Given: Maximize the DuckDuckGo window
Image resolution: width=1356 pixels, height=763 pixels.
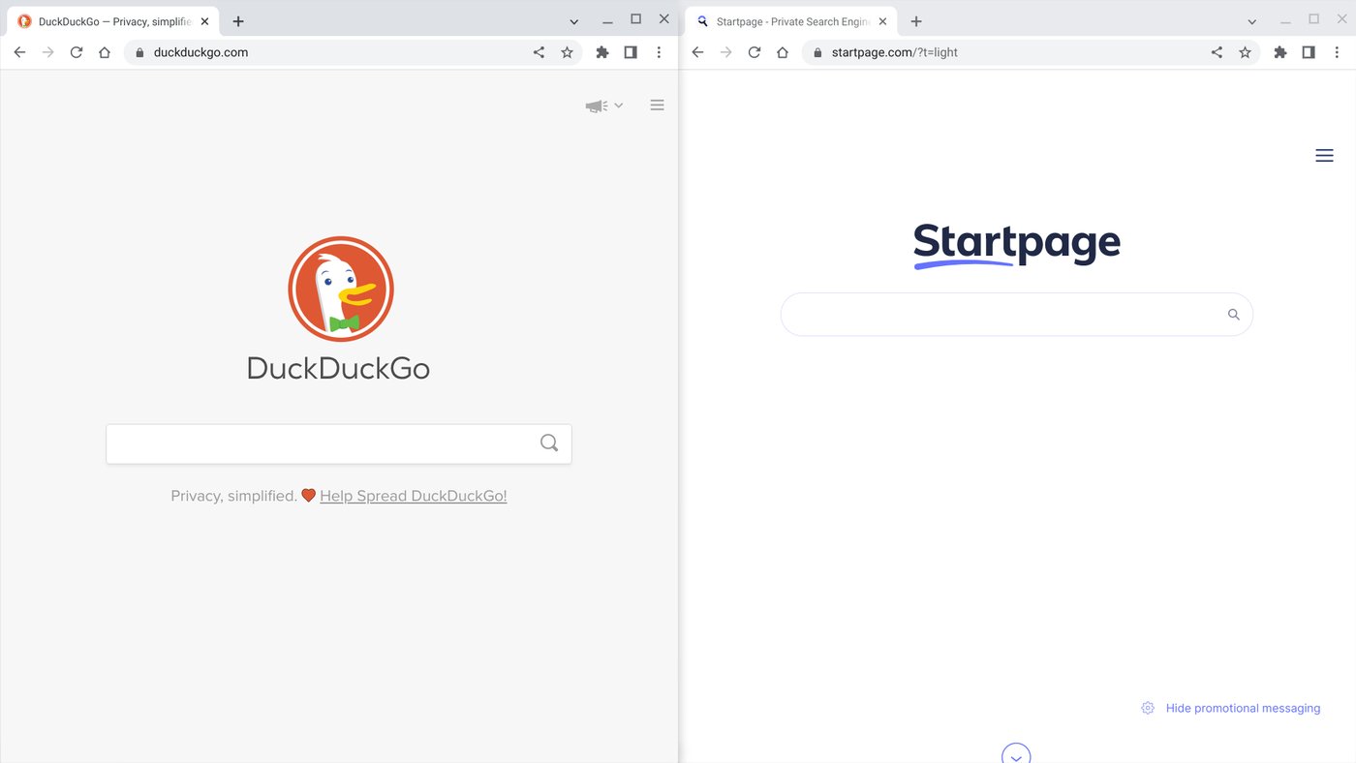Looking at the screenshot, I should tap(635, 19).
